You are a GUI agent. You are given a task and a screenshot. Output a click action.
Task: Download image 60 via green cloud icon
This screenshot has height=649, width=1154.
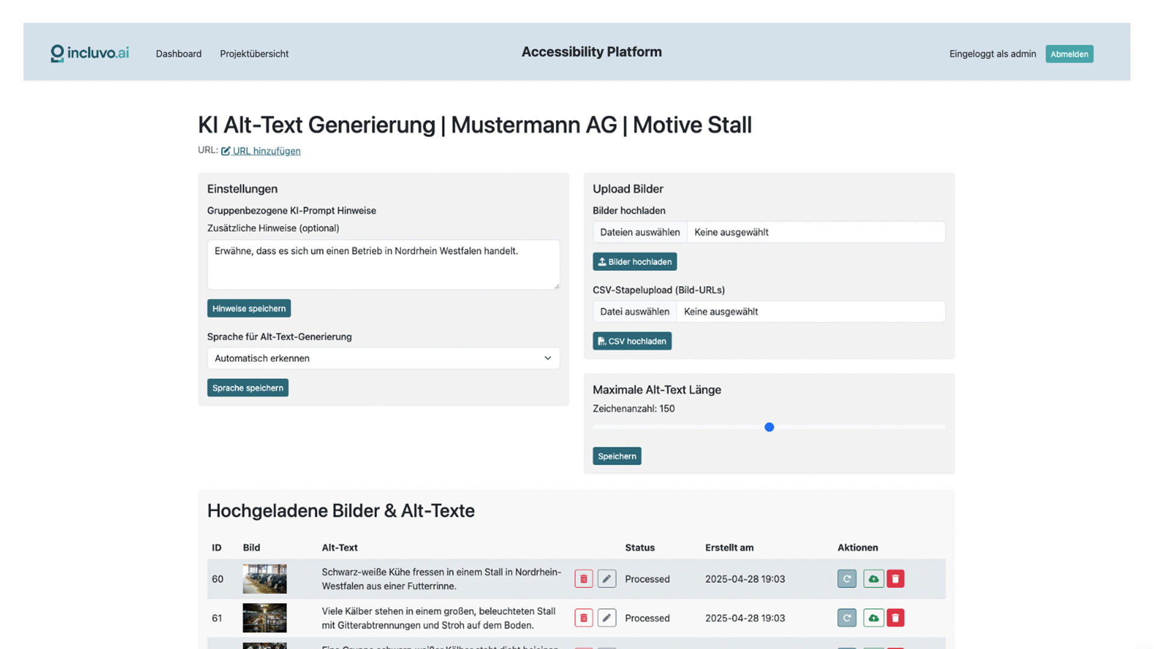[x=873, y=578]
